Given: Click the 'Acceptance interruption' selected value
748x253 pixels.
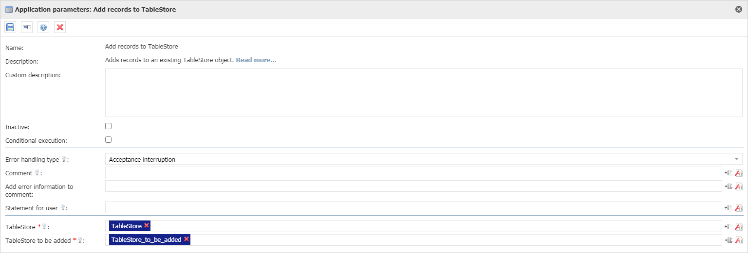Looking at the screenshot, I should point(142,159).
